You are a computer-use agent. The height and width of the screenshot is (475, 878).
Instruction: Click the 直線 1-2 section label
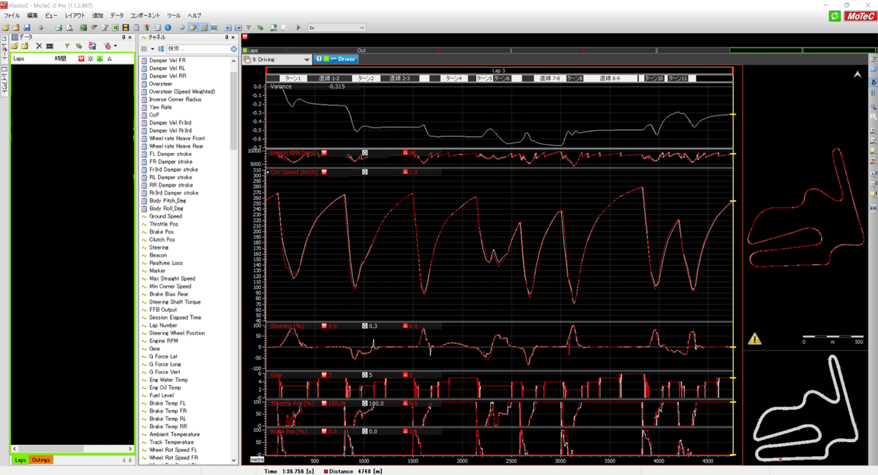329,78
